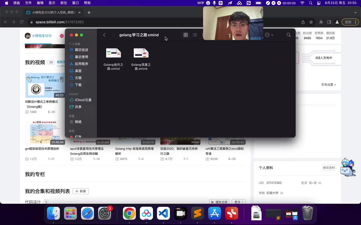Pause the screen recording in menu bar
Screen dimensions: 361x225
coord(273,3)
